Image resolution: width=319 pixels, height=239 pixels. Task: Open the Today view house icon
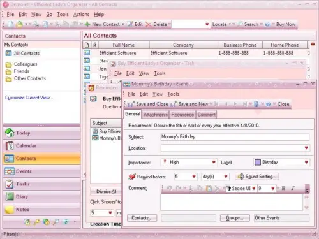pyautogui.click(x=10, y=133)
